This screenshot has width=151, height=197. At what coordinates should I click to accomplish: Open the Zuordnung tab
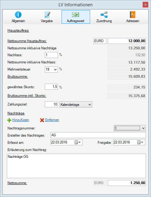(104, 17)
